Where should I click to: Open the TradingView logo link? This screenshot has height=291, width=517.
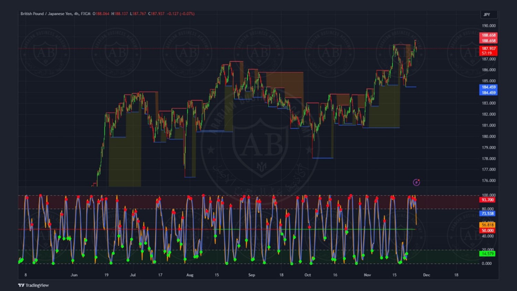tap(33, 285)
